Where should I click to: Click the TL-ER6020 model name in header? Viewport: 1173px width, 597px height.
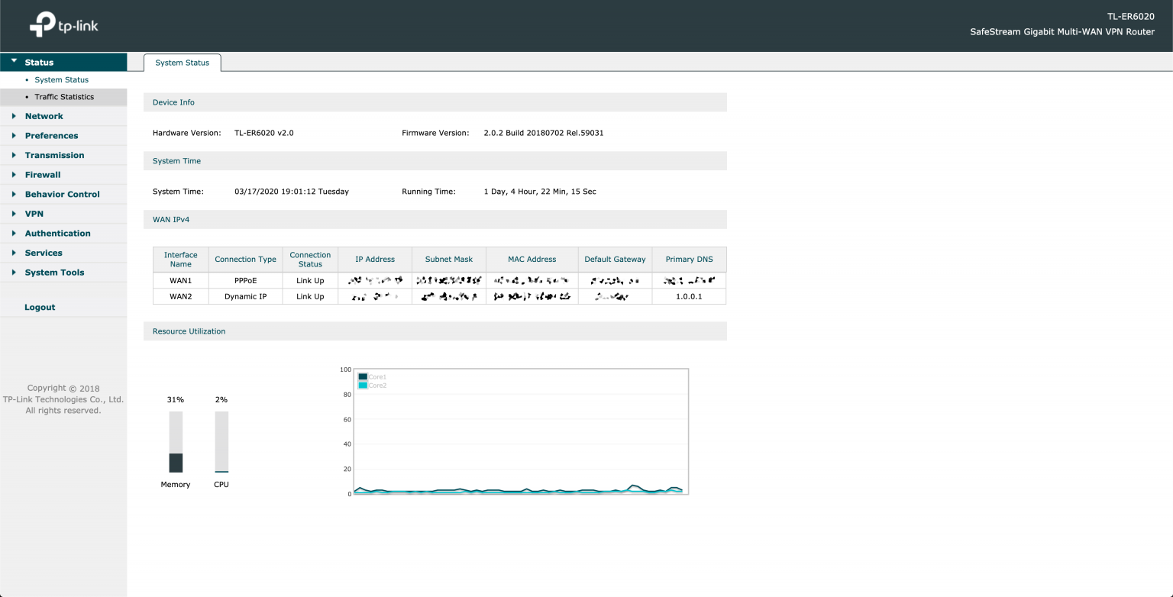click(x=1130, y=16)
